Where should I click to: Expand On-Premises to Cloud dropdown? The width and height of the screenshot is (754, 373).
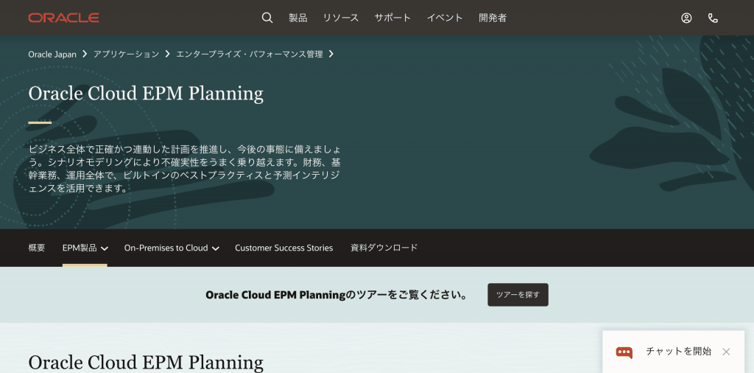point(172,248)
